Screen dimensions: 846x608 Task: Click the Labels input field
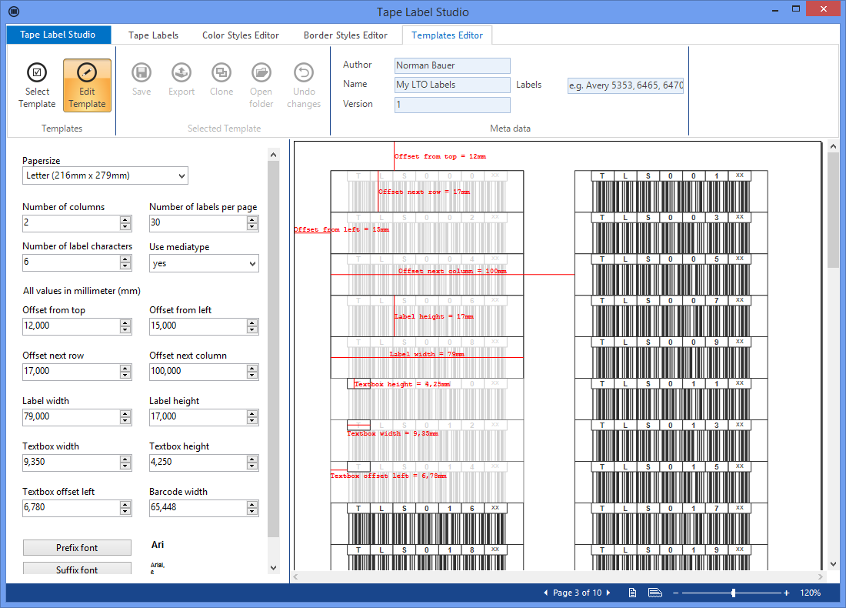click(625, 85)
